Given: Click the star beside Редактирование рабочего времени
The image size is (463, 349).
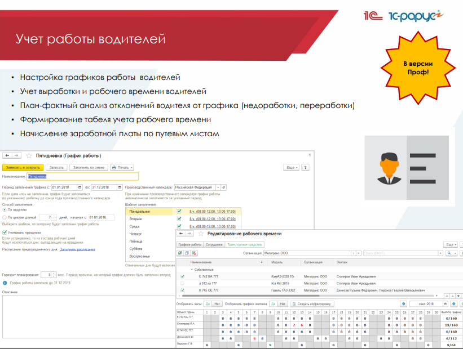Looking at the screenshot, I should (x=200, y=233).
